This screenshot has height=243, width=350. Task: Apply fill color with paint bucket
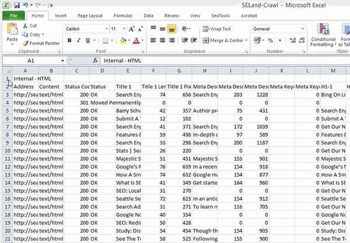click(121, 41)
